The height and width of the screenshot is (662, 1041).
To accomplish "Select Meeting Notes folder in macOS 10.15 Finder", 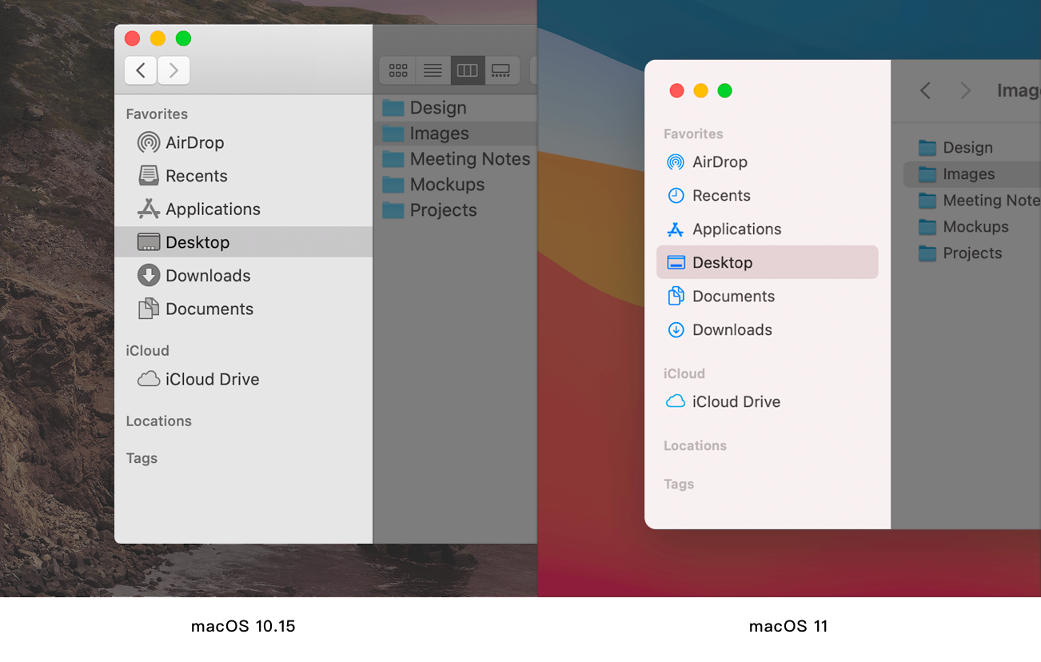I will click(455, 159).
